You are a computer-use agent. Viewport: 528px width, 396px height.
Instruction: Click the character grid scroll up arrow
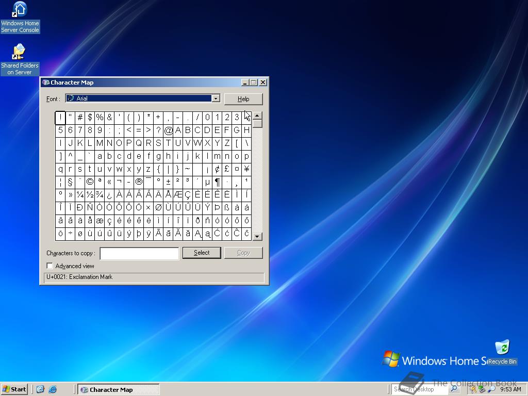coord(257,115)
